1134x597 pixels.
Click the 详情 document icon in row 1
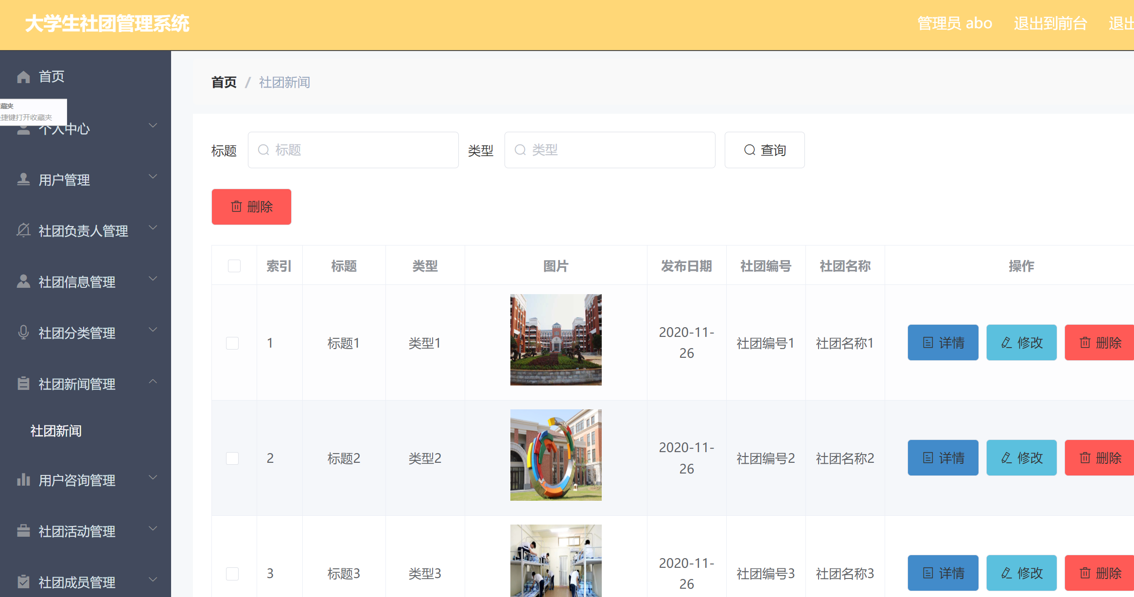point(928,343)
